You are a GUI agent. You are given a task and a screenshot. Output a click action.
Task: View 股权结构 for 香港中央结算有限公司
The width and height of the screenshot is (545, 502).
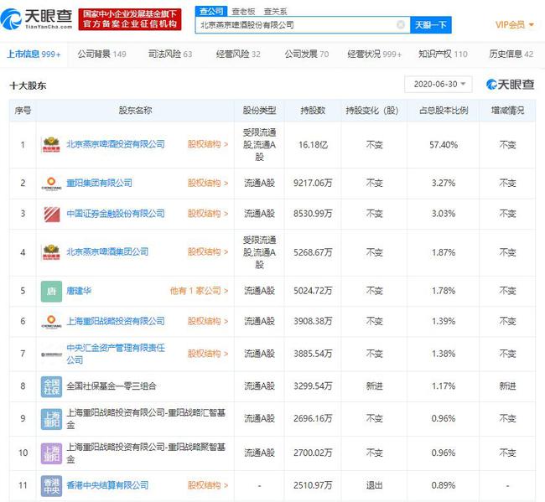coord(207,484)
